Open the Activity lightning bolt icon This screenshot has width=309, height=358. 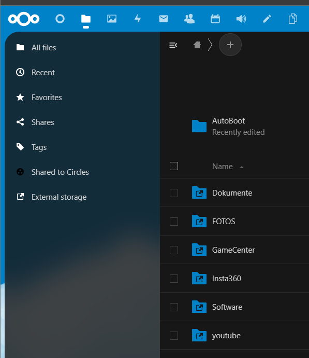click(x=138, y=19)
